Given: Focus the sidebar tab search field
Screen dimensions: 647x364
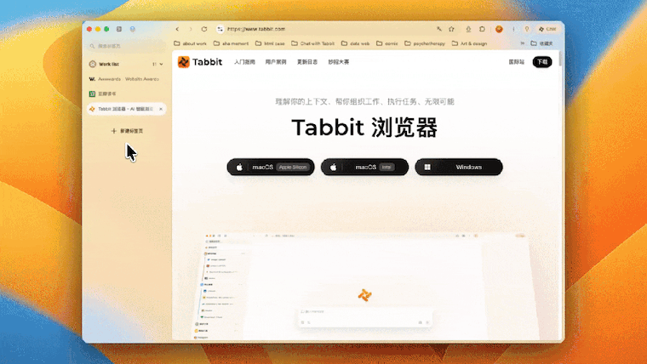Looking at the screenshot, I should click(126, 46).
